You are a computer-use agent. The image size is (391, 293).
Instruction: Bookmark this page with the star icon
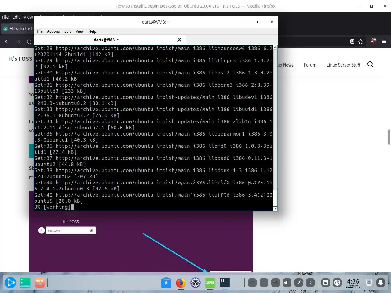pyautogui.click(x=361, y=42)
